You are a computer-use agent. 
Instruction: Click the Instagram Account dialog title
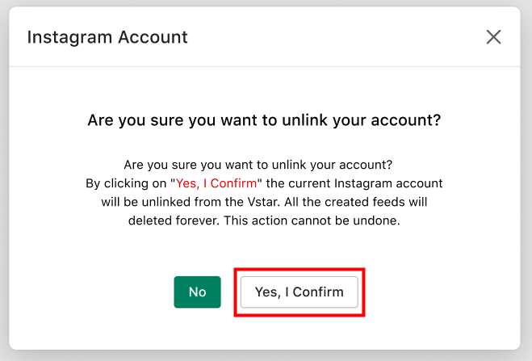[107, 37]
